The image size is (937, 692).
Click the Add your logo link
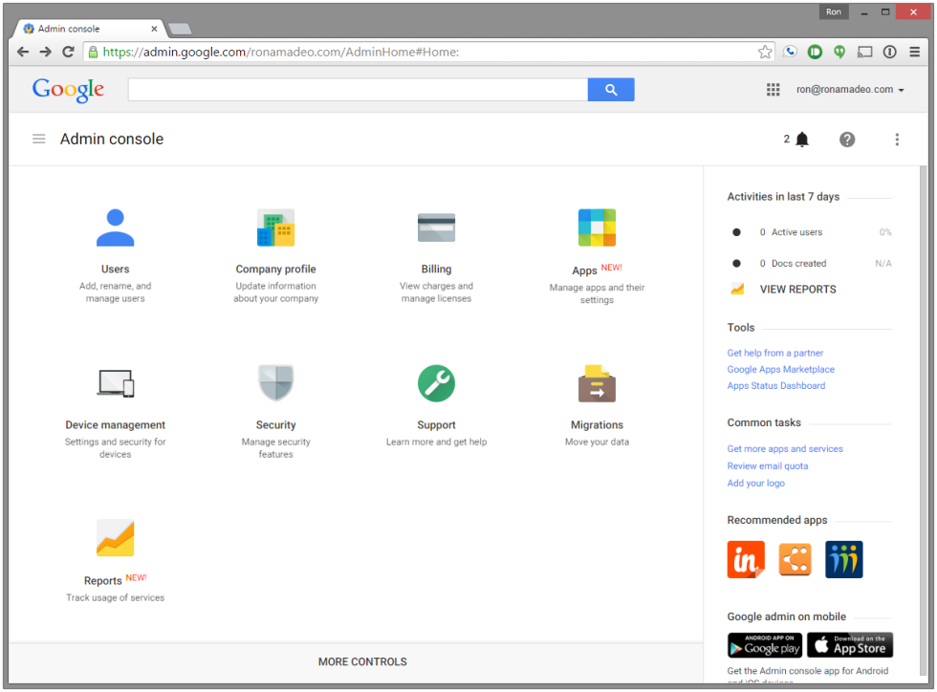pos(755,483)
